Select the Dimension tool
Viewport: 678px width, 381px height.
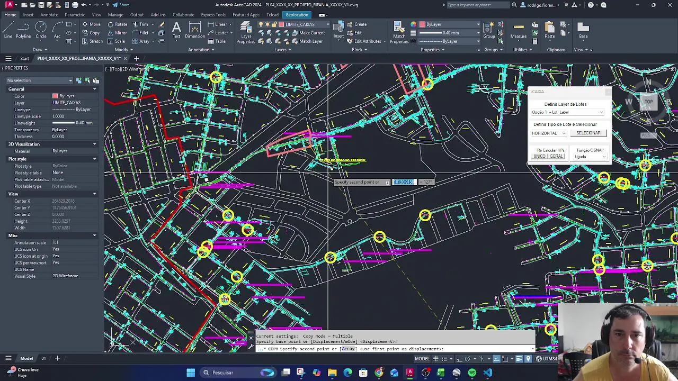195,30
